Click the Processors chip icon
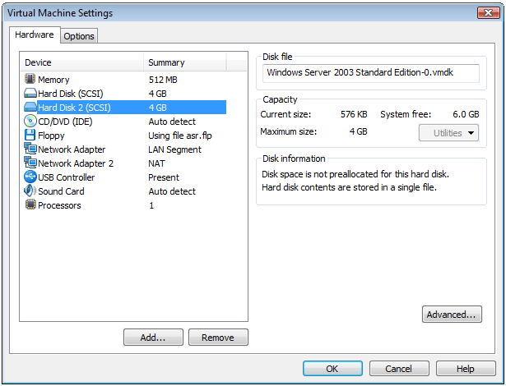Image resolution: width=506 pixels, height=386 pixels. point(30,204)
